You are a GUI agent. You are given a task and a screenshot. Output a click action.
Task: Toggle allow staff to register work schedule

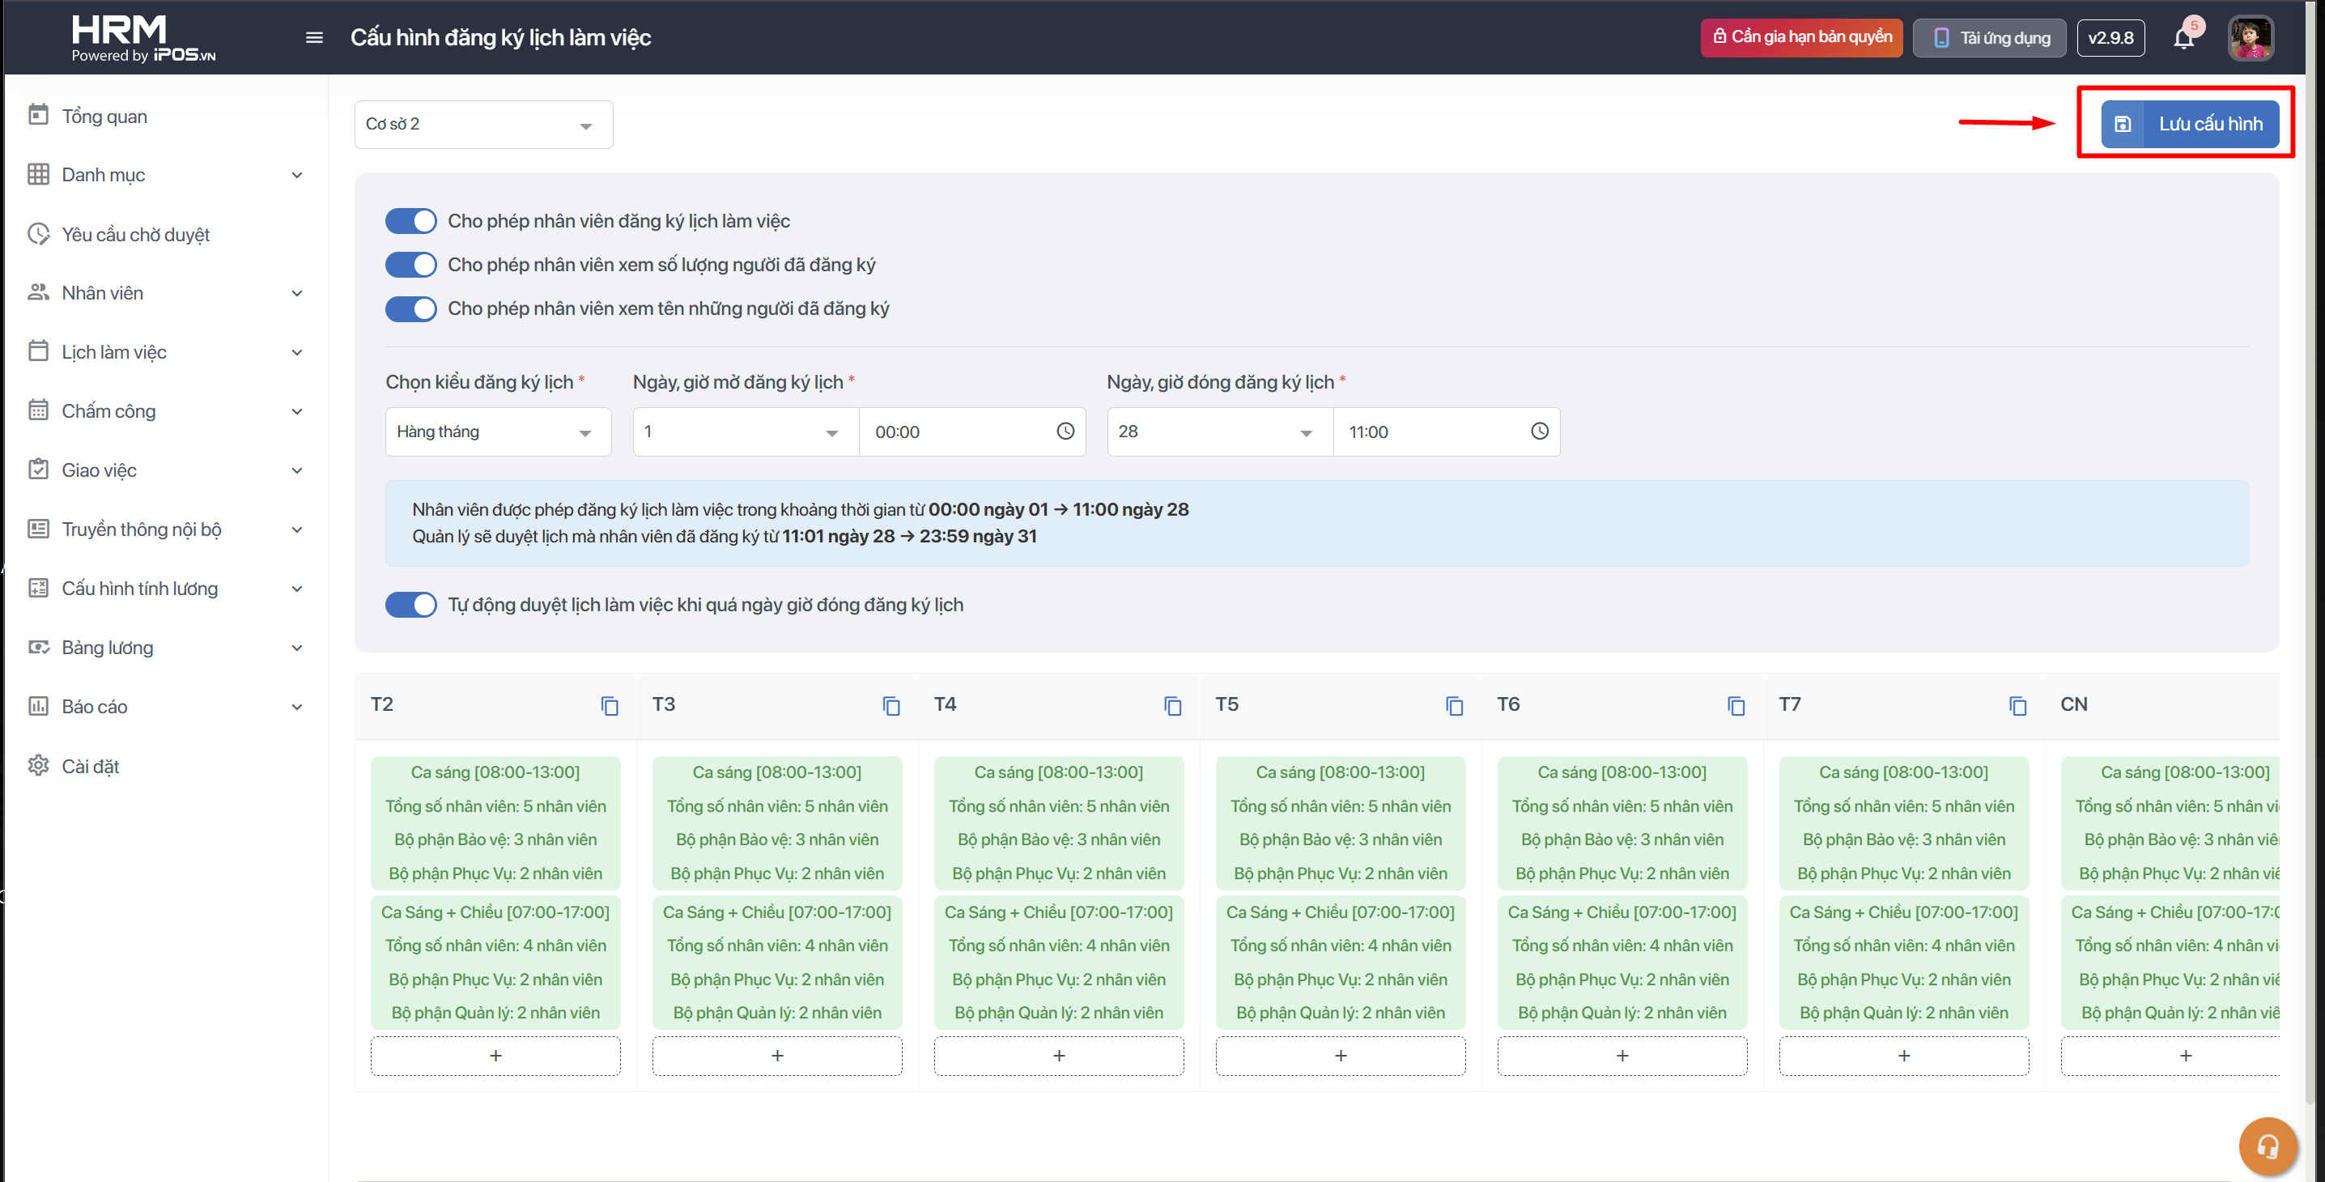tap(410, 221)
